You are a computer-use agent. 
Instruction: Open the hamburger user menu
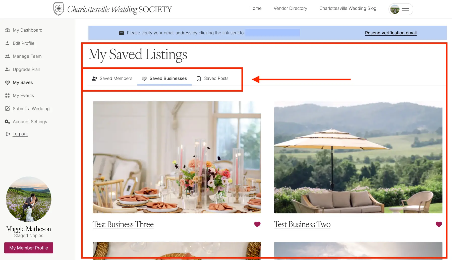point(406,9)
